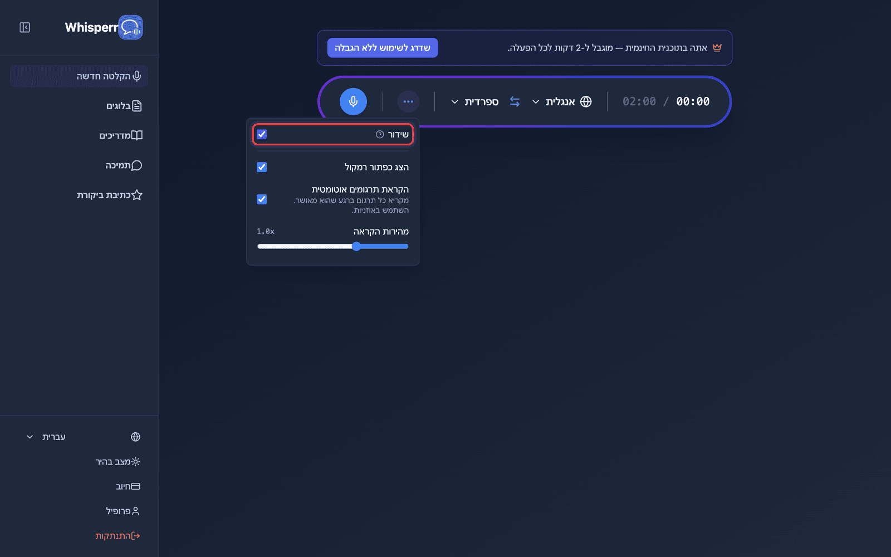Click the 00:00 elapsed time display

[x=693, y=101]
